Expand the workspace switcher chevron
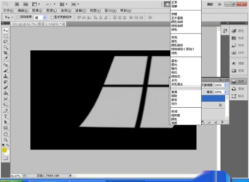The width and height of the screenshot is (249, 182). pos(220,4)
